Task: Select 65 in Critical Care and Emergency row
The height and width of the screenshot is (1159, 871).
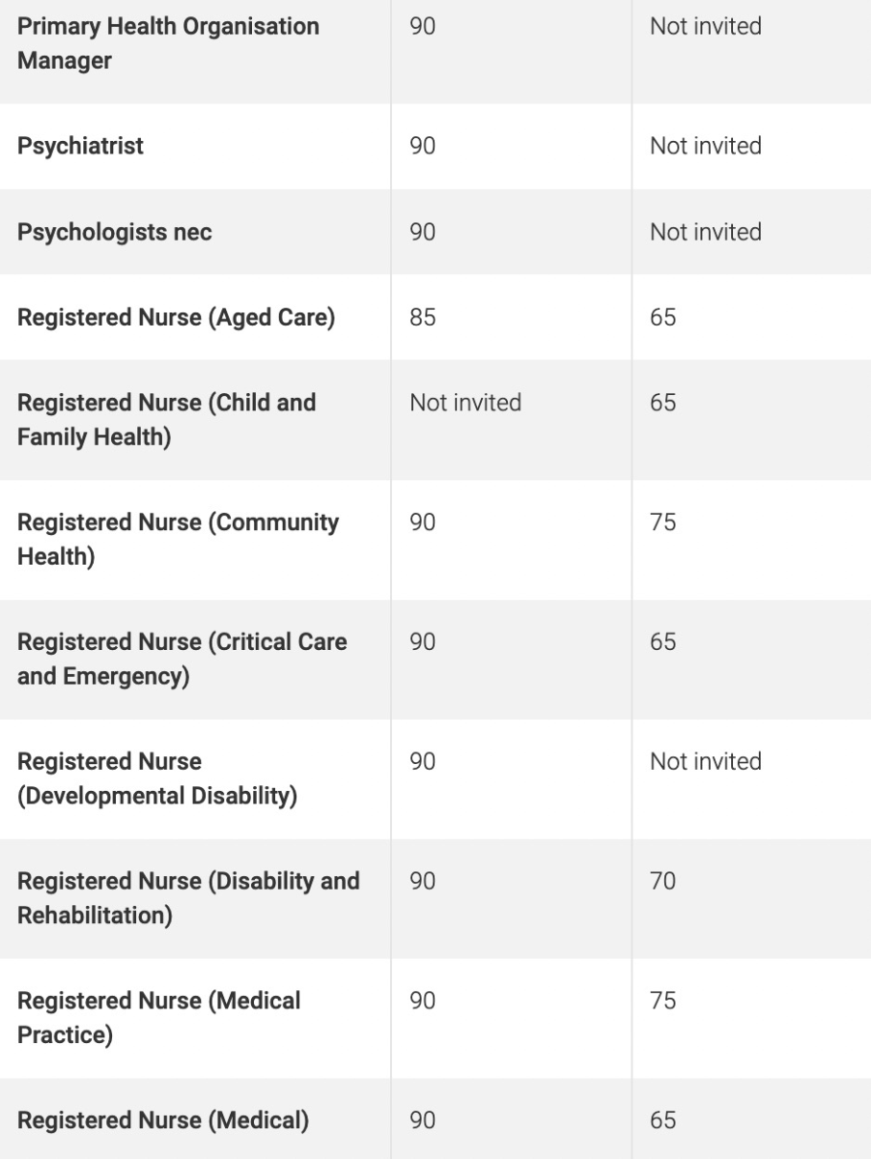Action: 662,642
